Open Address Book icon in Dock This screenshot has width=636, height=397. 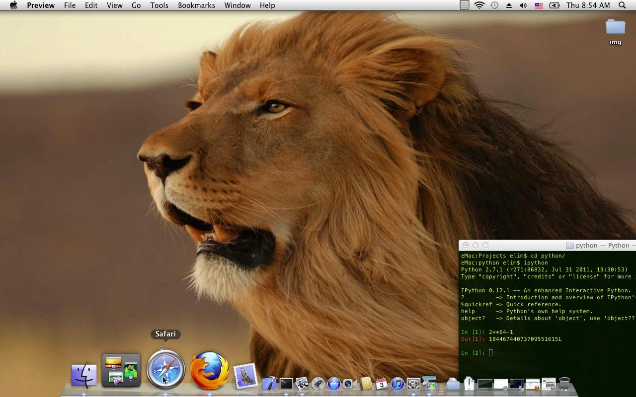click(x=366, y=384)
